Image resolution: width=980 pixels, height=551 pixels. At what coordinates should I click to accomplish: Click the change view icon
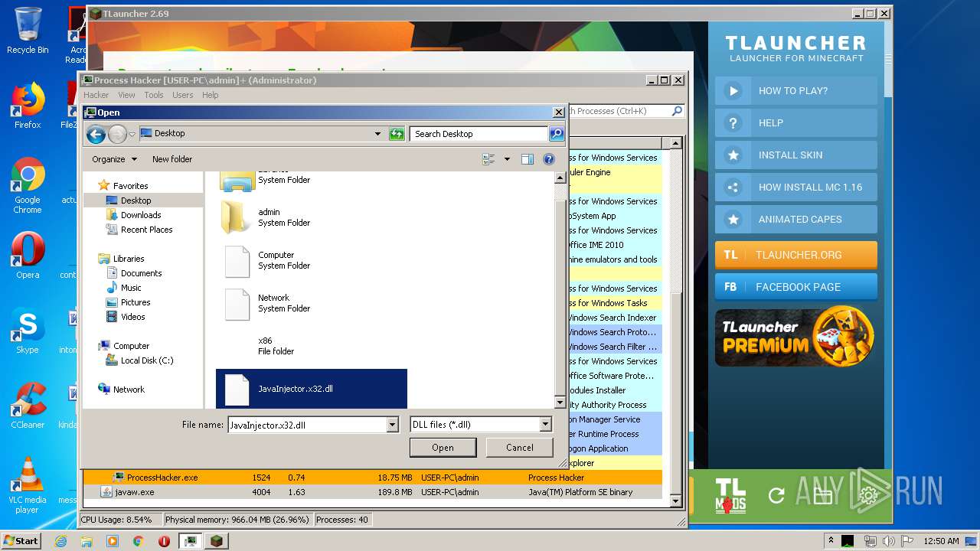(488, 159)
